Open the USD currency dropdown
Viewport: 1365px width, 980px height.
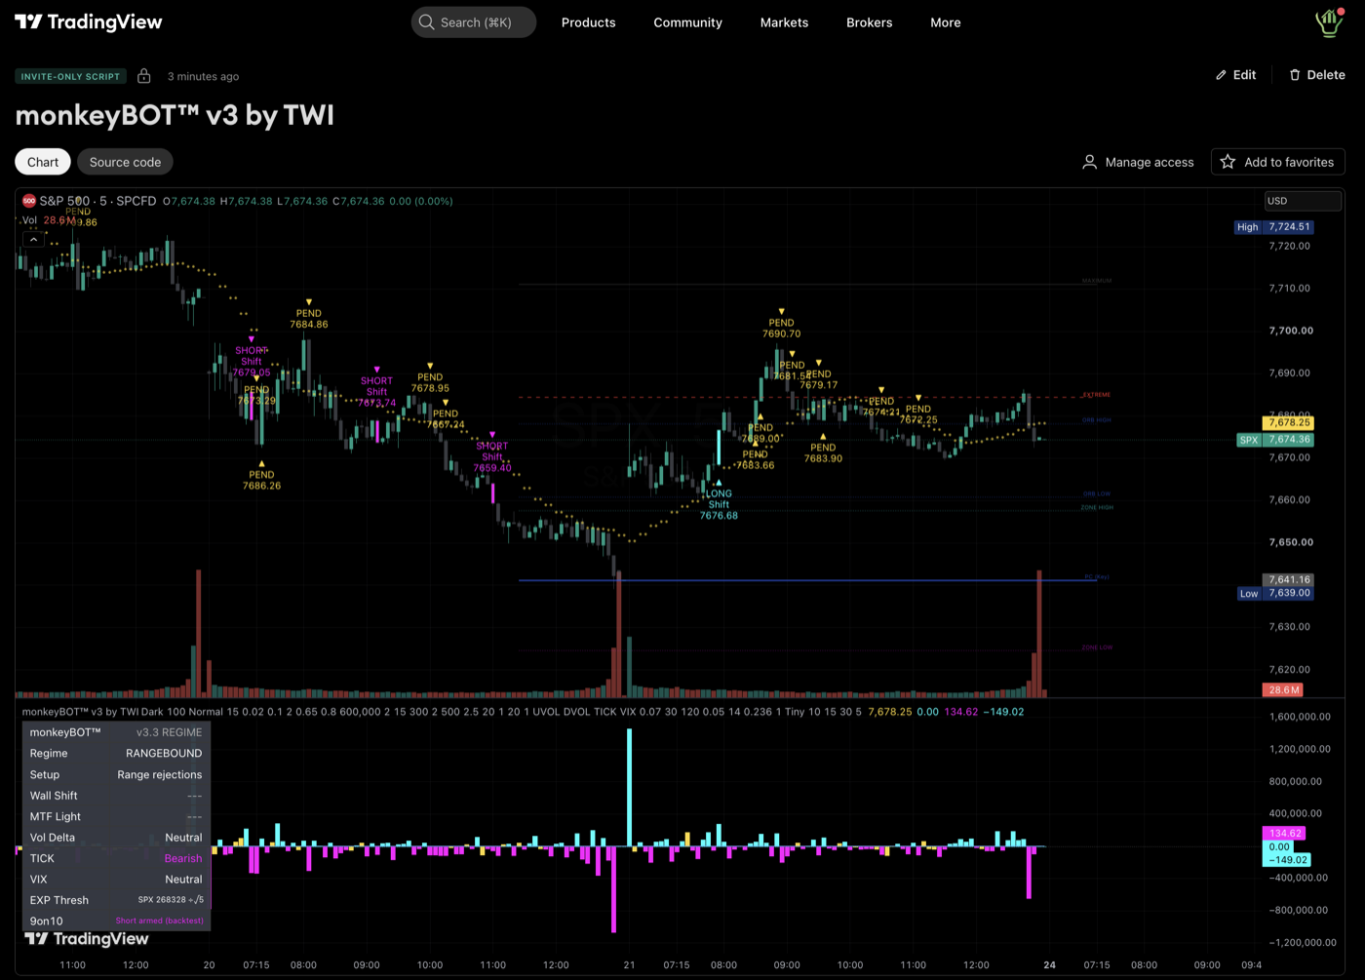[x=1303, y=201]
